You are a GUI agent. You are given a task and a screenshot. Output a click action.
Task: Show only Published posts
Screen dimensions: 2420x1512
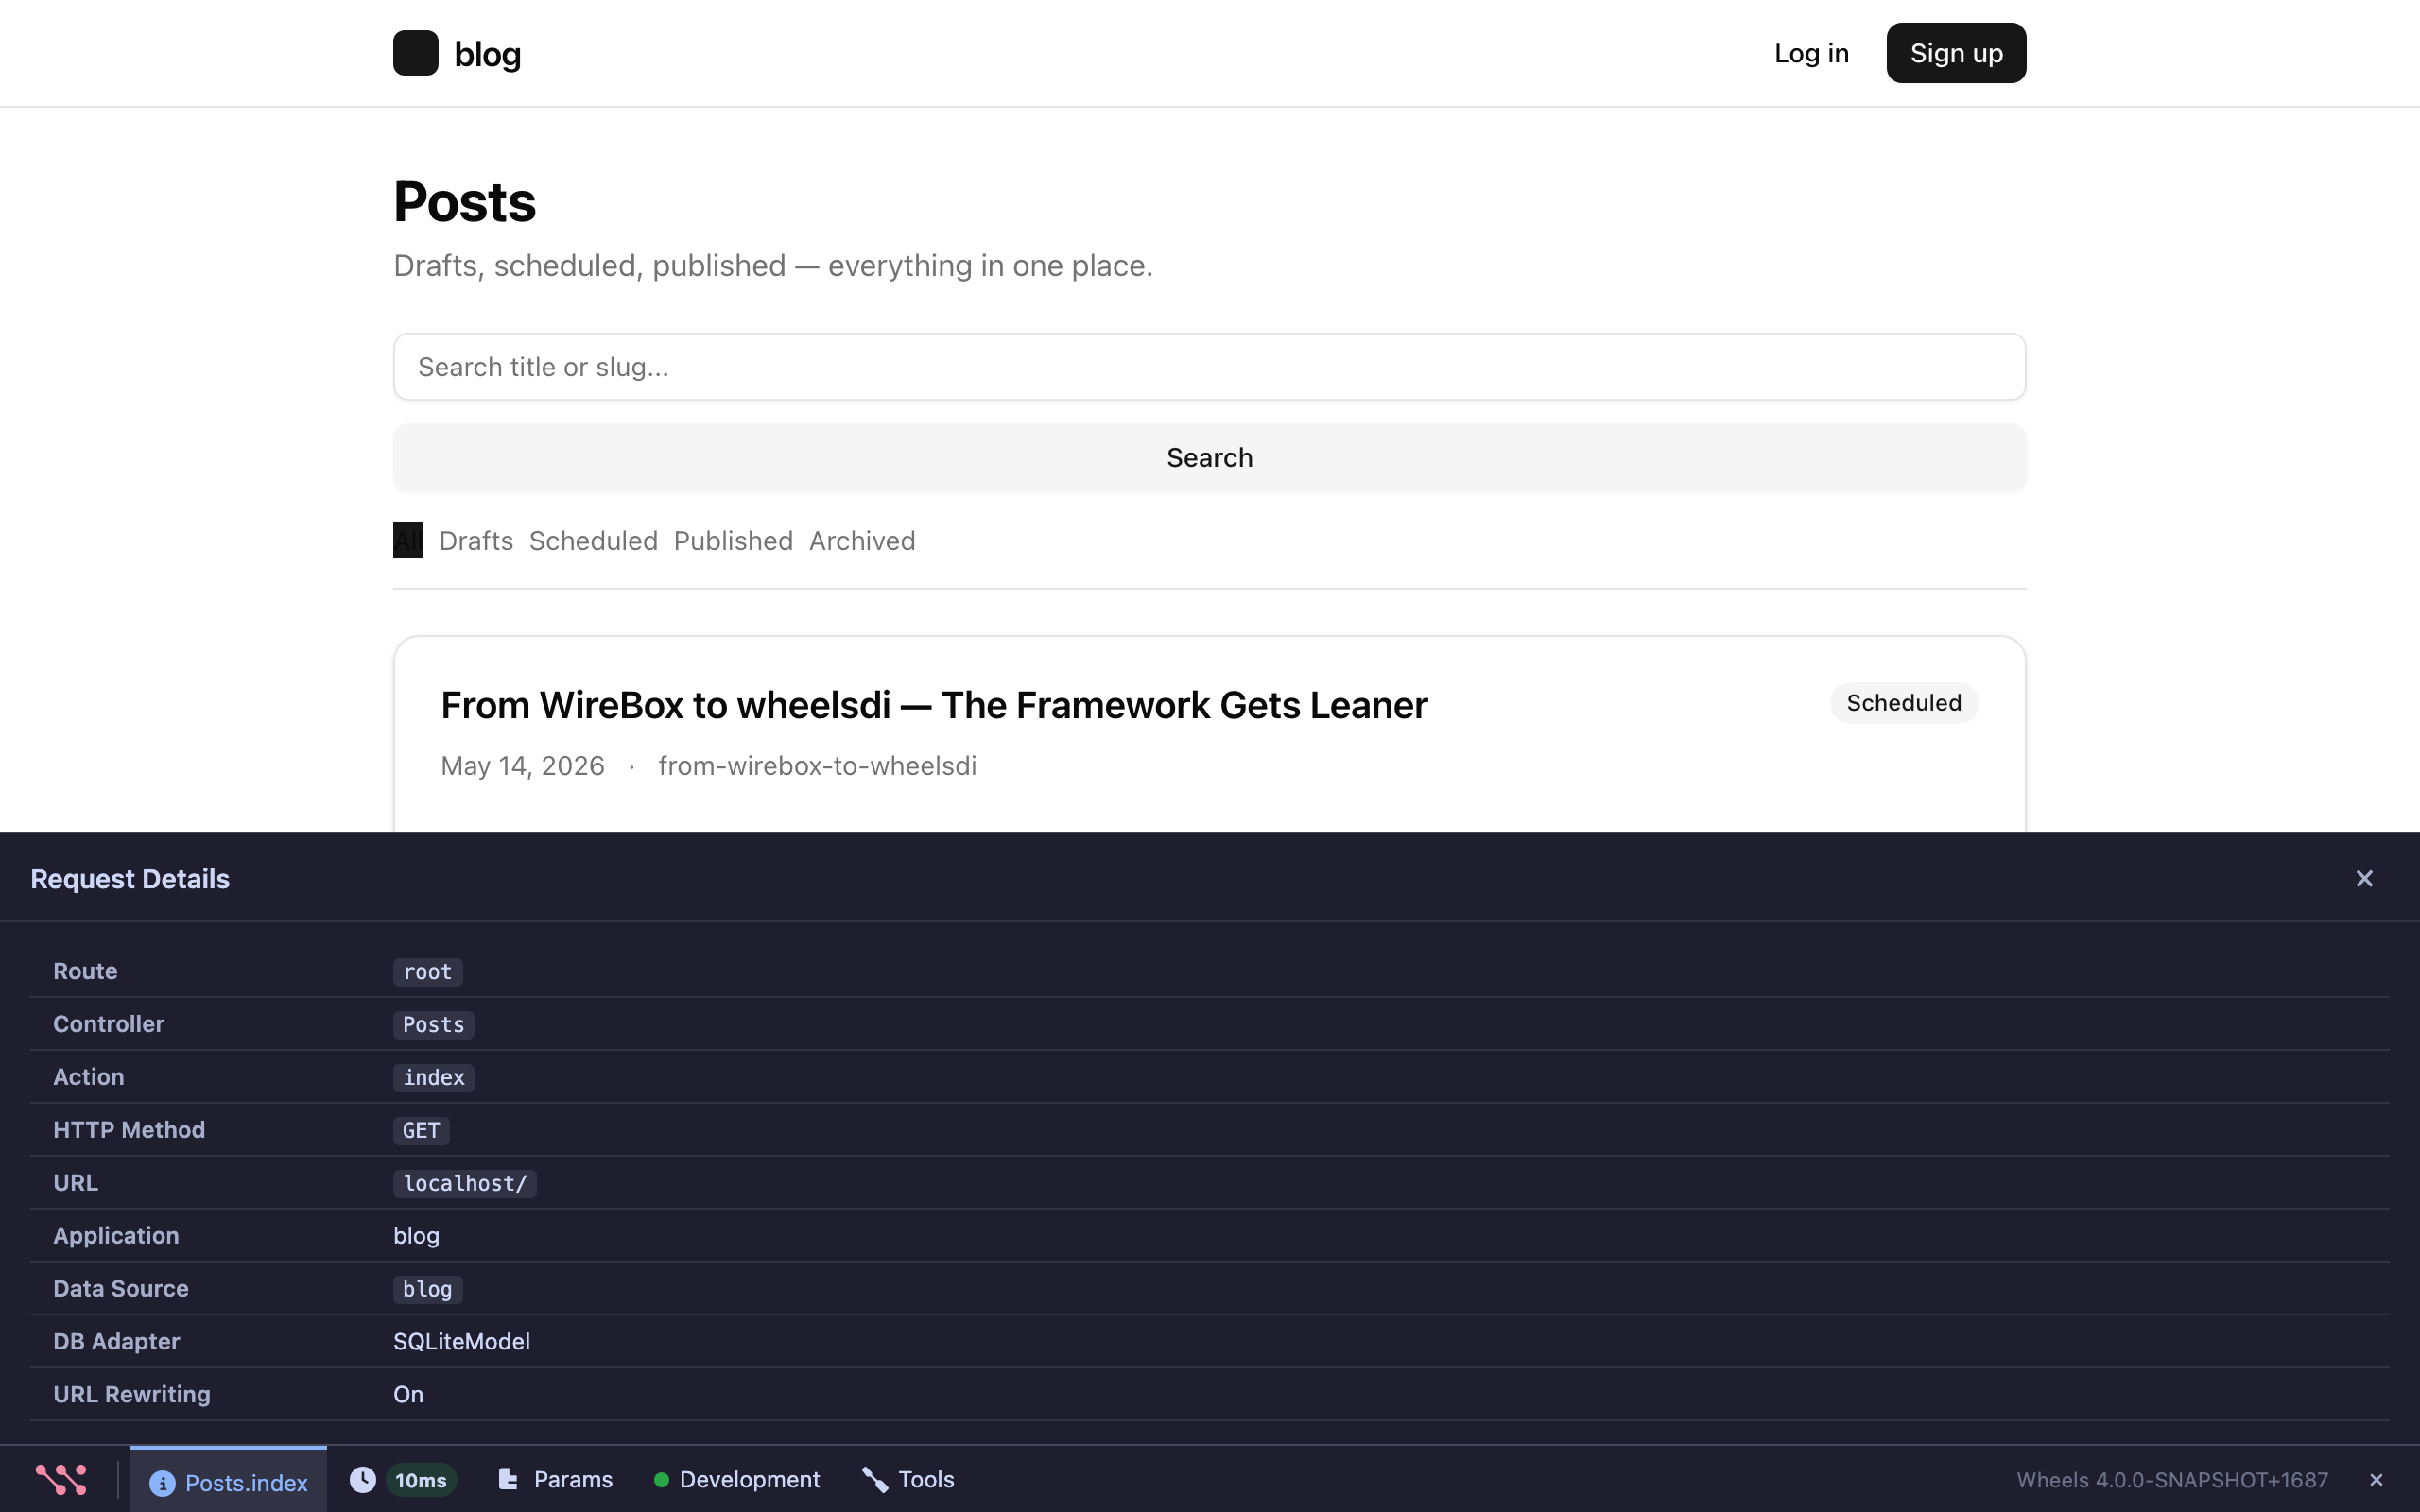point(733,540)
